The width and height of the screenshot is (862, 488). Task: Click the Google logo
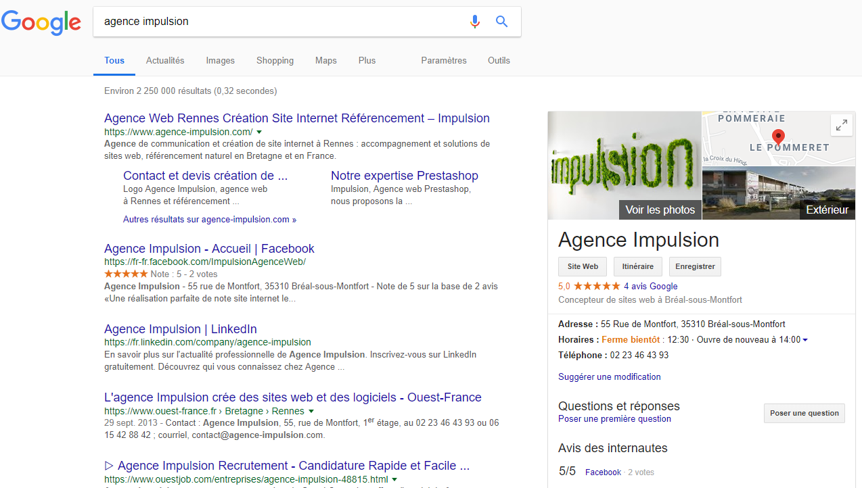(x=41, y=22)
